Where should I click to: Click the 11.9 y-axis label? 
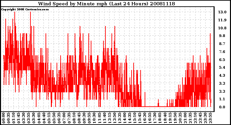[222, 20]
